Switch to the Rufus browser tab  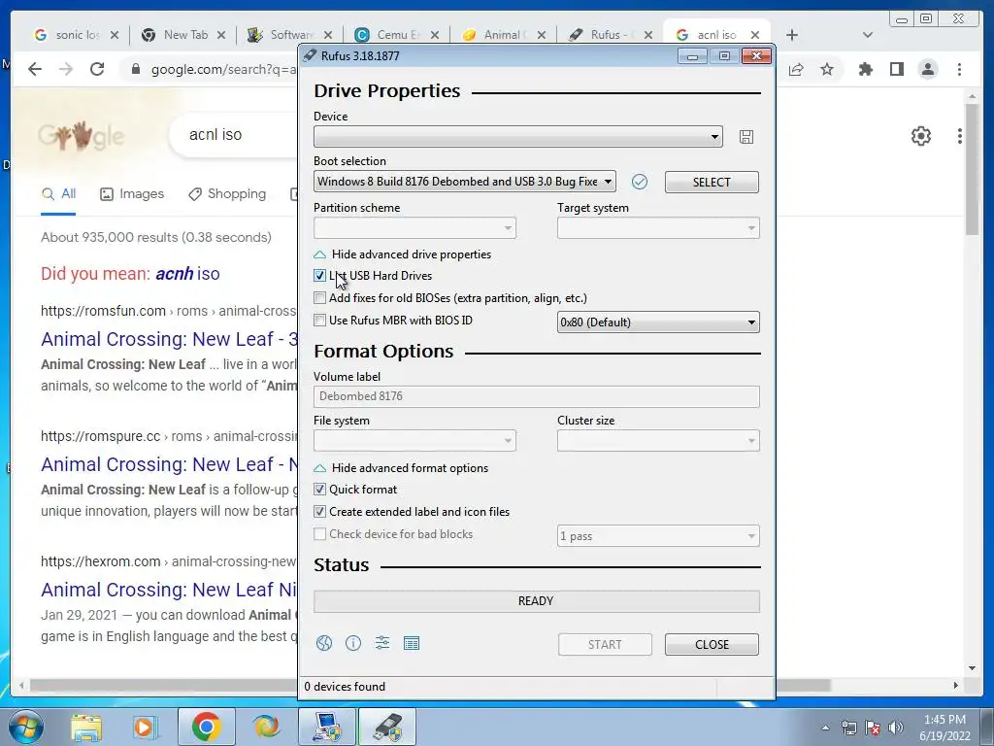pos(610,35)
